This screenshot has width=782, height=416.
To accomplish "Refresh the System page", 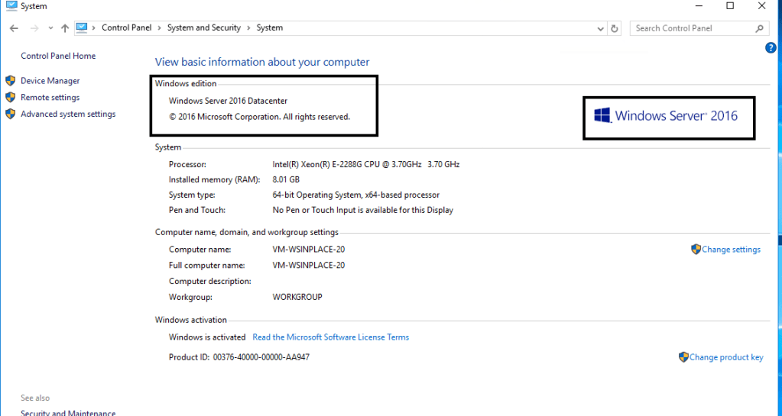I will point(615,28).
